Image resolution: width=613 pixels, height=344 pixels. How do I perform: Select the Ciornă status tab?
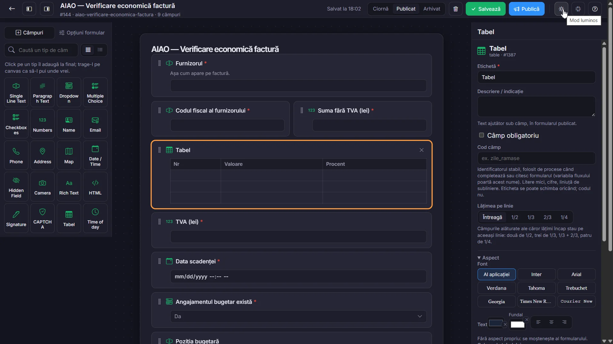pos(380,9)
